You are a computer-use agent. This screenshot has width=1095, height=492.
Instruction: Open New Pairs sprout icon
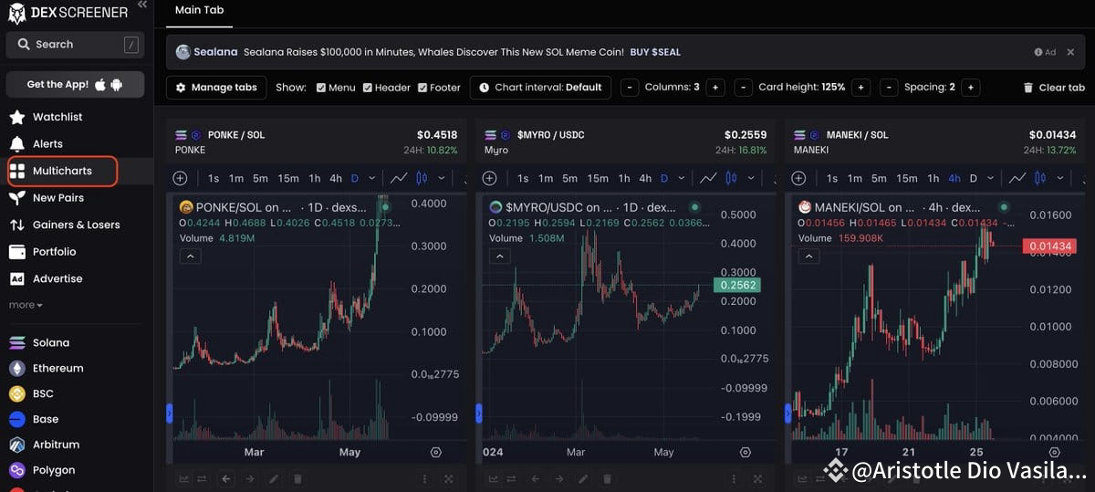pos(16,198)
